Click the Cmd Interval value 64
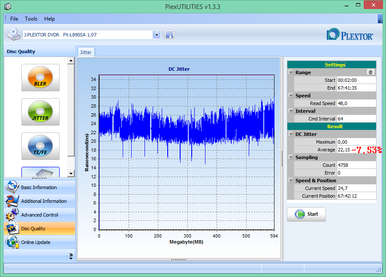The image size is (386, 277). coord(356,119)
